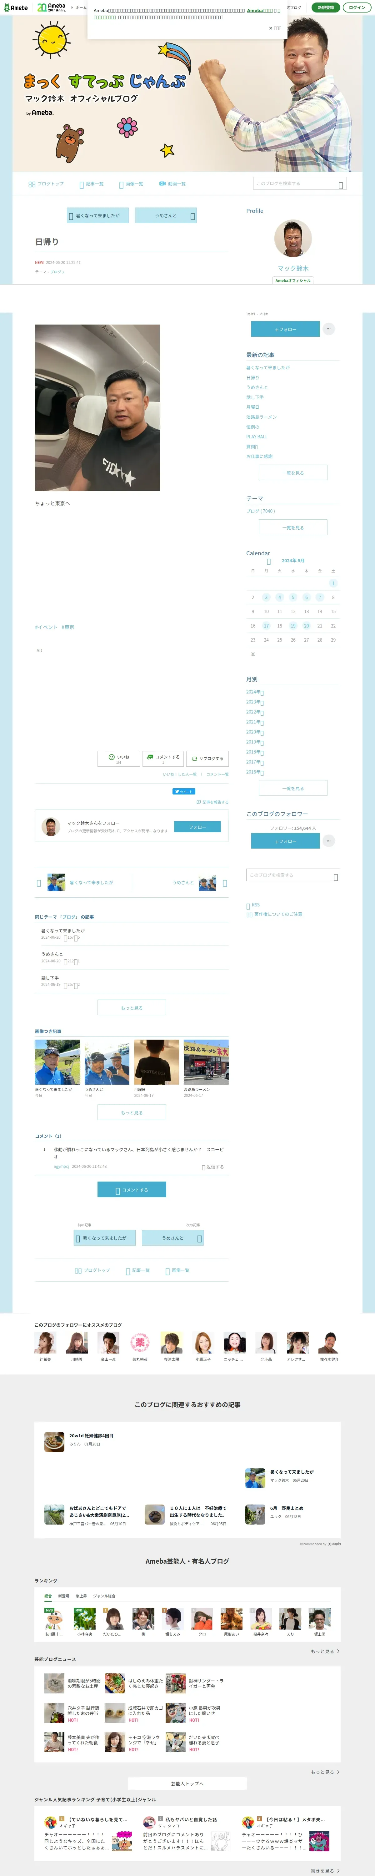The height and width of the screenshot is (1876, 375).
Task: Open the ブログトップ navigation tab
Action: (46, 184)
